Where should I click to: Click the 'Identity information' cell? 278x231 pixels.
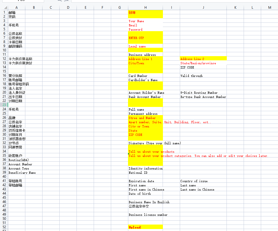pos(145,168)
